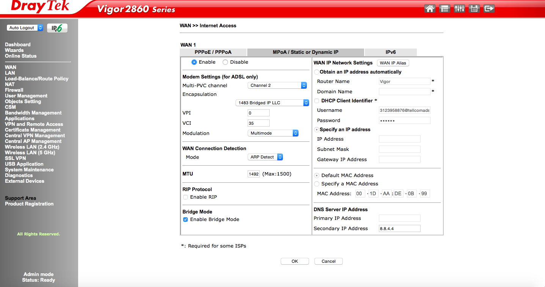Expand the Encapsulation dropdown
545x287 pixels.
[272, 103]
